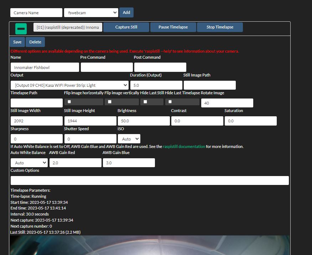The width and height of the screenshot is (312, 255).
Task: Open the ISO dropdown
Action: (x=129, y=139)
